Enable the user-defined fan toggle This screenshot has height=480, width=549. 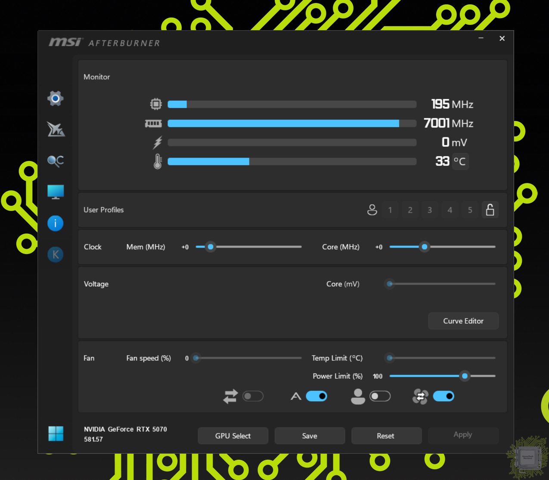(380, 396)
